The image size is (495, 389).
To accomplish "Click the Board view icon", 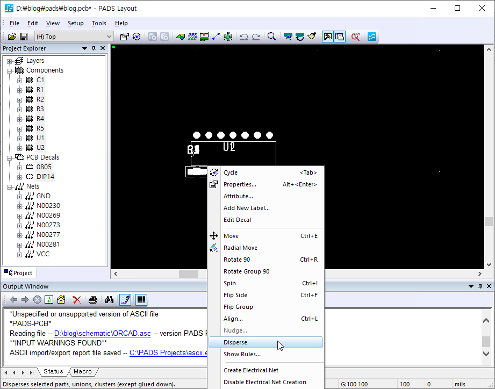I will [288, 37].
